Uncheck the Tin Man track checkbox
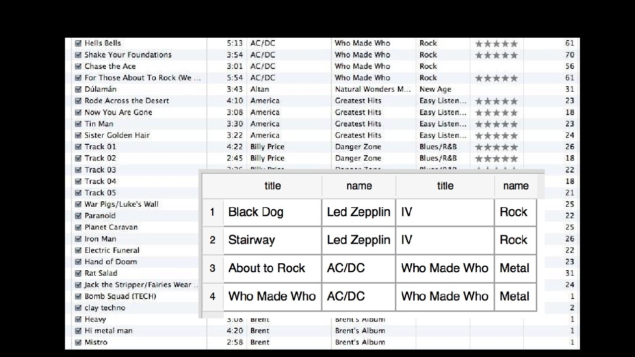This screenshot has width=635, height=357. point(78,123)
